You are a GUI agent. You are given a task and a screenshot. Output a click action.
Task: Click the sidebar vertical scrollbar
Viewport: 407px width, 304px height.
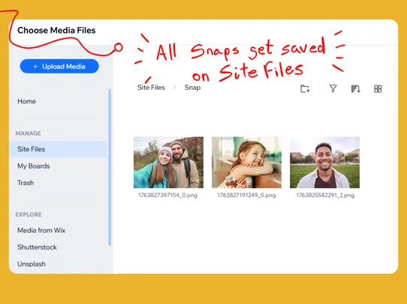(x=110, y=167)
